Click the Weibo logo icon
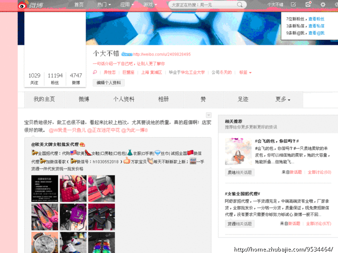Image resolution: width=338 pixels, height=253 pixels. click(x=23, y=5)
